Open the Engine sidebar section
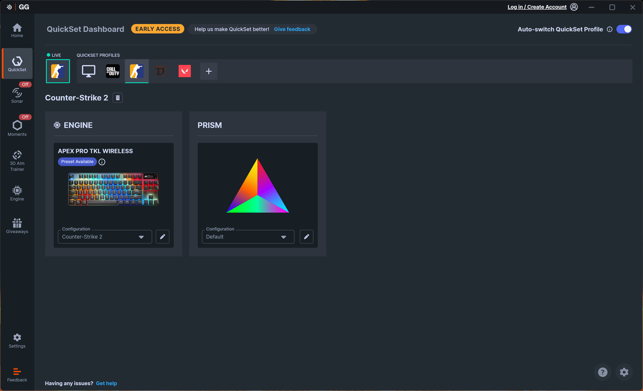Image resolution: width=643 pixels, height=391 pixels. pyautogui.click(x=17, y=193)
